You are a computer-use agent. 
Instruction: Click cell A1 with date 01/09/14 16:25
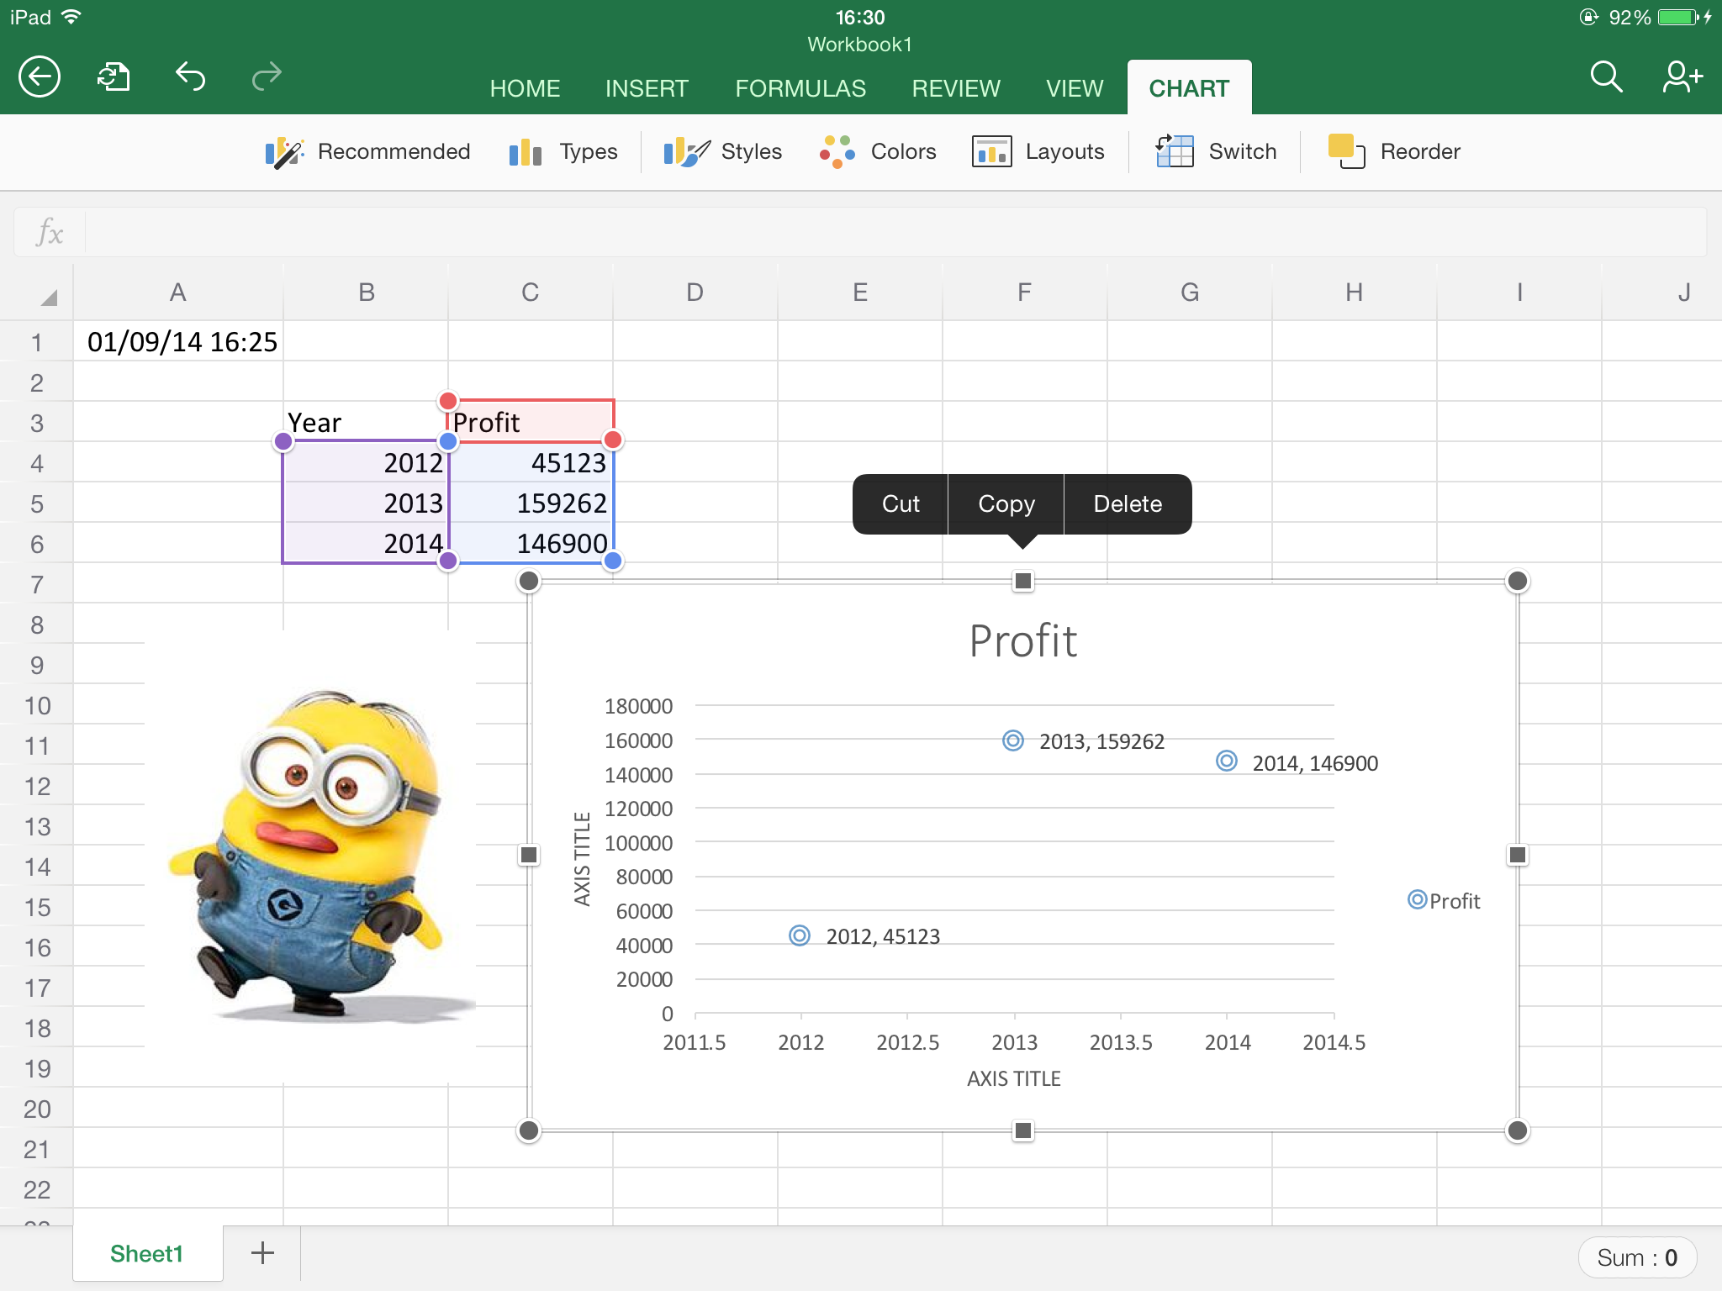pos(178,341)
